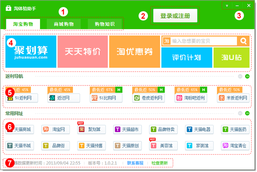The width and height of the screenshot is (257, 172).
Task: Minimize the 淘体验助手 window
Action: click(237, 6)
